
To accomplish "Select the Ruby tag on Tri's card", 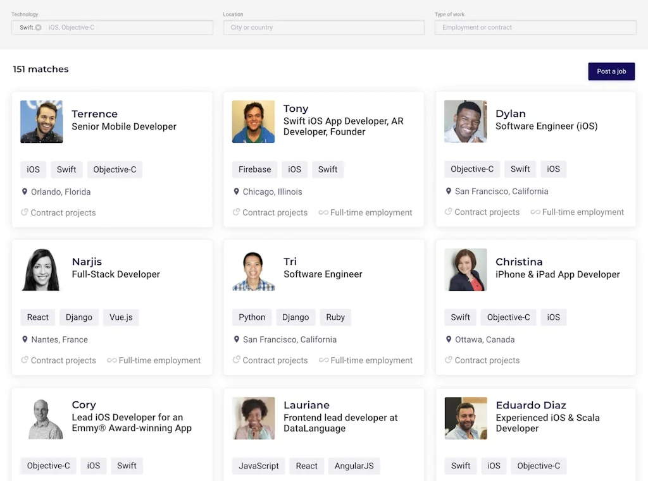I will 335,317.
